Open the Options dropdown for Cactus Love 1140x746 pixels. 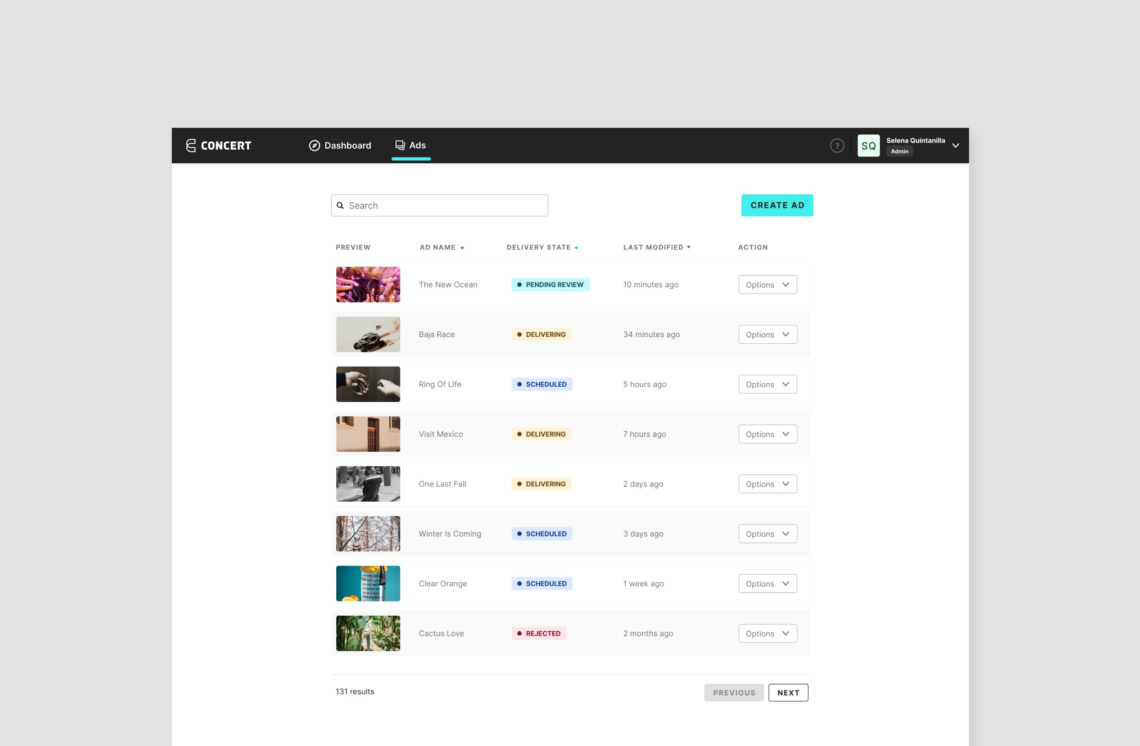(767, 633)
